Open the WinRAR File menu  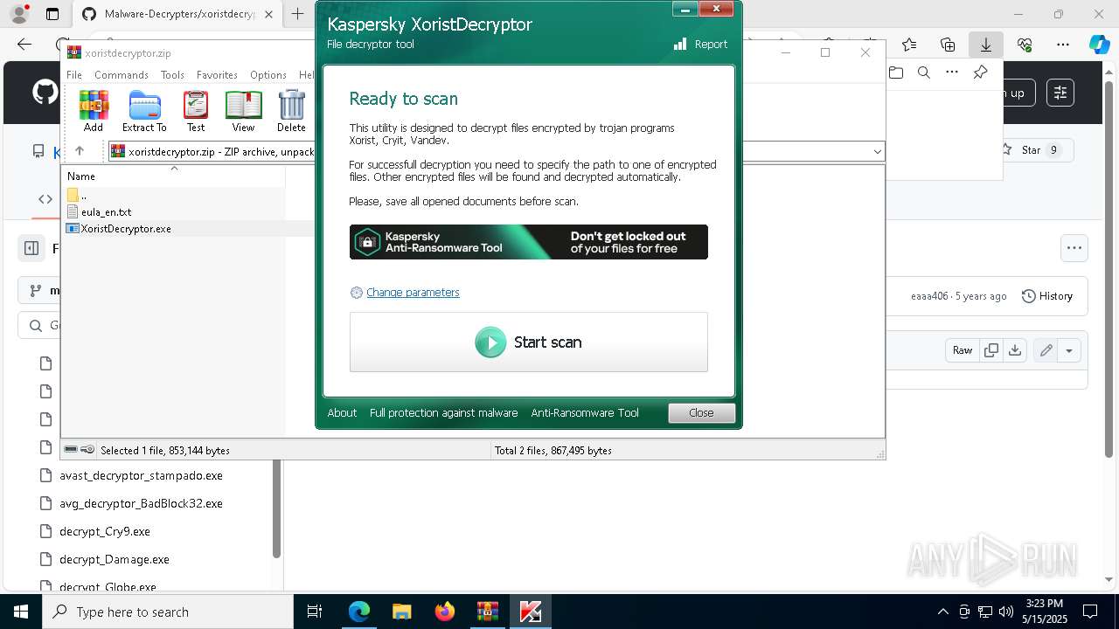pos(74,75)
